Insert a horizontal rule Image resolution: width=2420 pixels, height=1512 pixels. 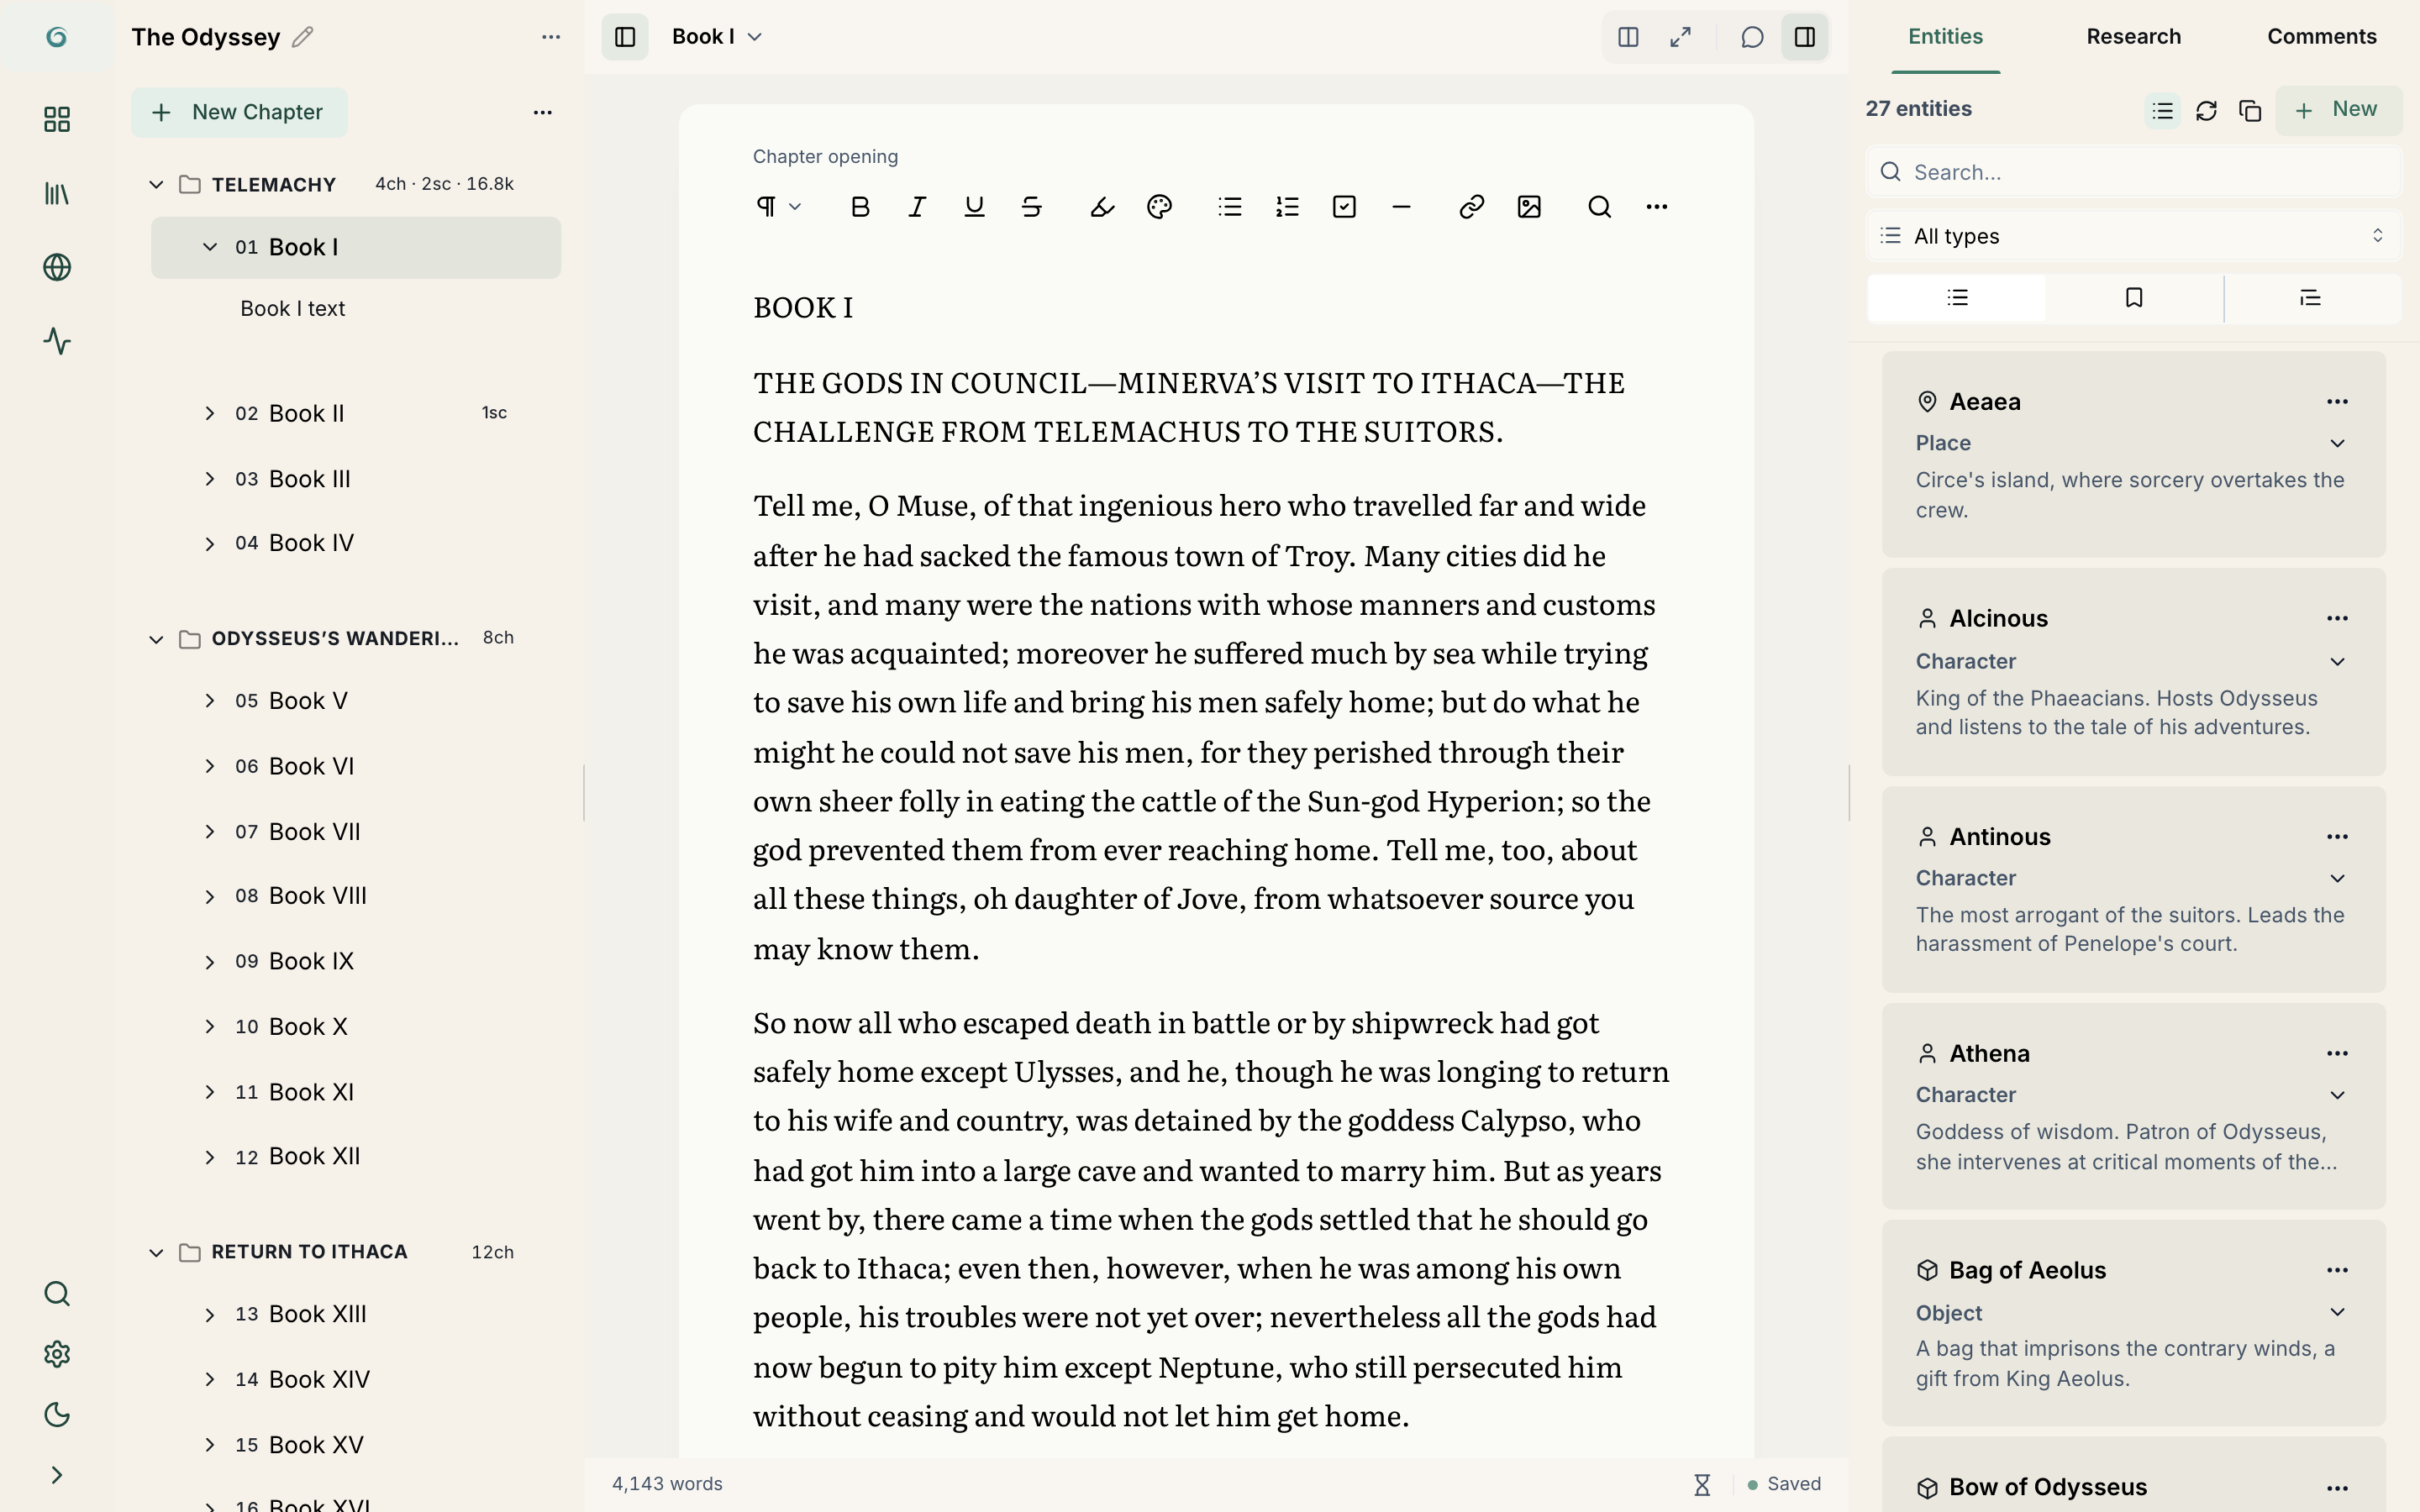coord(1401,207)
